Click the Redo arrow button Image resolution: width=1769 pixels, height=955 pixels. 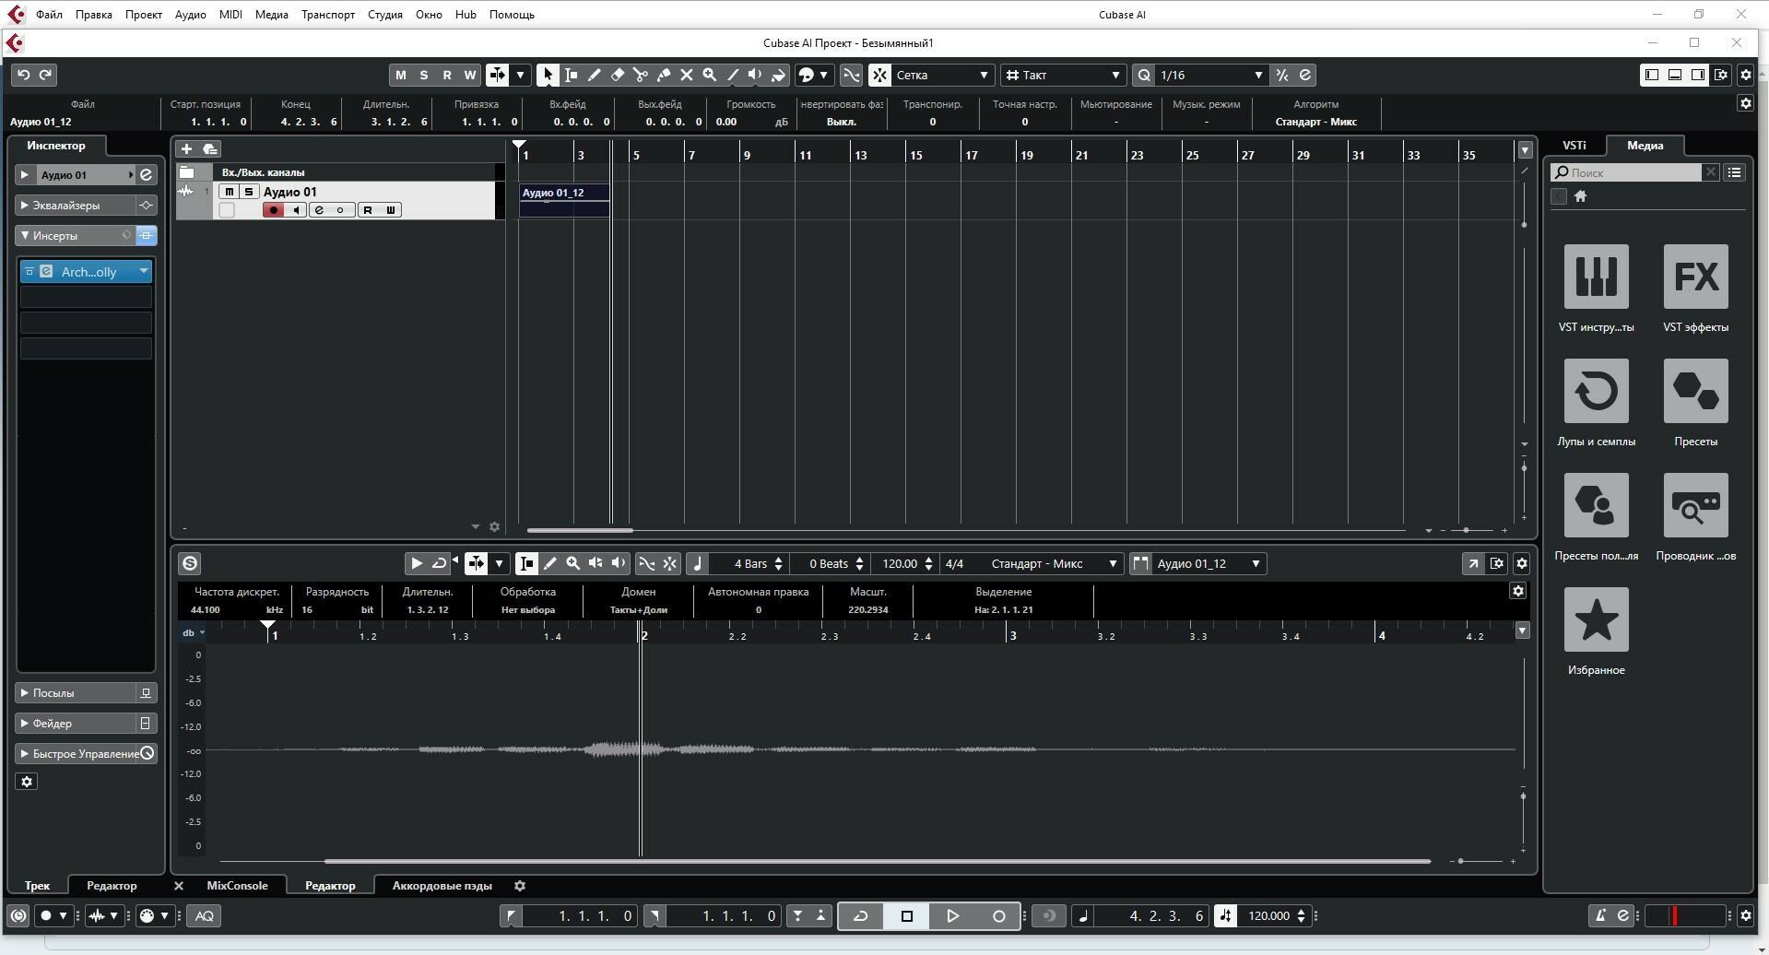tap(45, 75)
